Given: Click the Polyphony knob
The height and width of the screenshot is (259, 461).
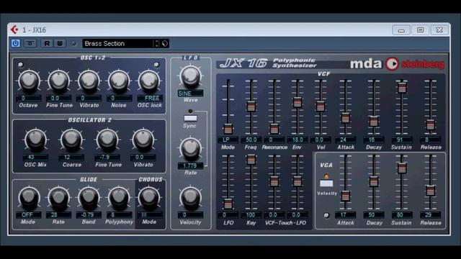Looking at the screenshot, I should pos(119,198).
